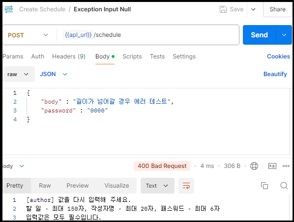This screenshot has width=294, height=222.
Task: Click the "0000" password value
Action: pos(97,111)
